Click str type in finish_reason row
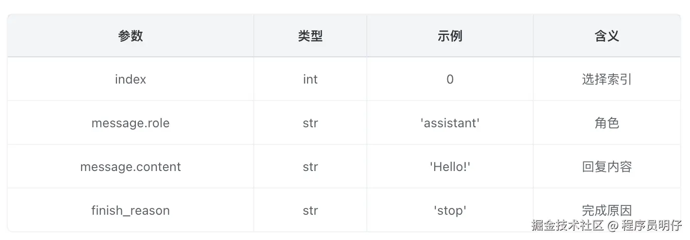Screen dimensions: 690x240 click(310, 210)
